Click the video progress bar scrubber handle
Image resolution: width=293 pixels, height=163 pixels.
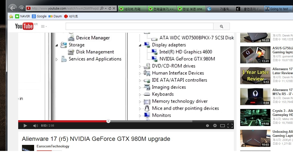pos(108,121)
